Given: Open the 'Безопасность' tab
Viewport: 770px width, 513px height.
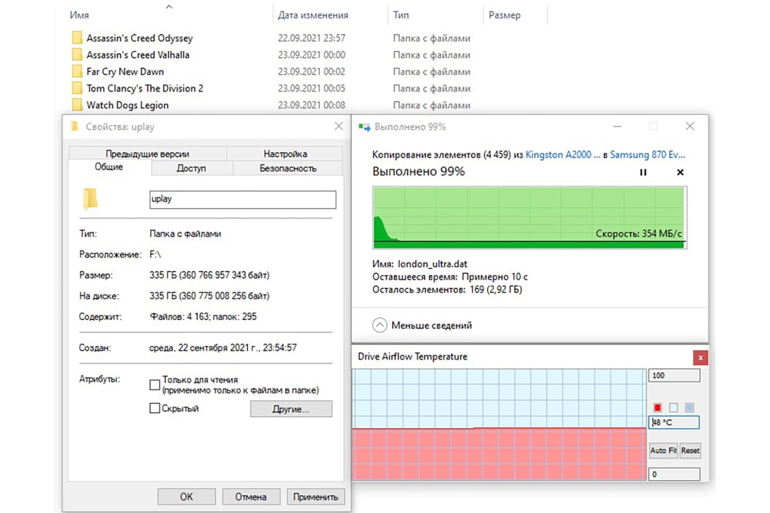Looking at the screenshot, I should (288, 168).
